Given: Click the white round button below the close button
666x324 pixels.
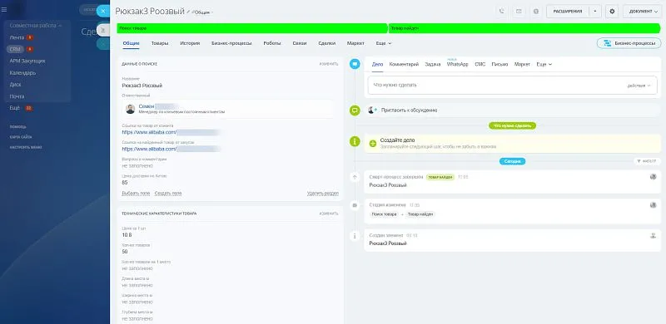Looking at the screenshot, I should 102,30.
